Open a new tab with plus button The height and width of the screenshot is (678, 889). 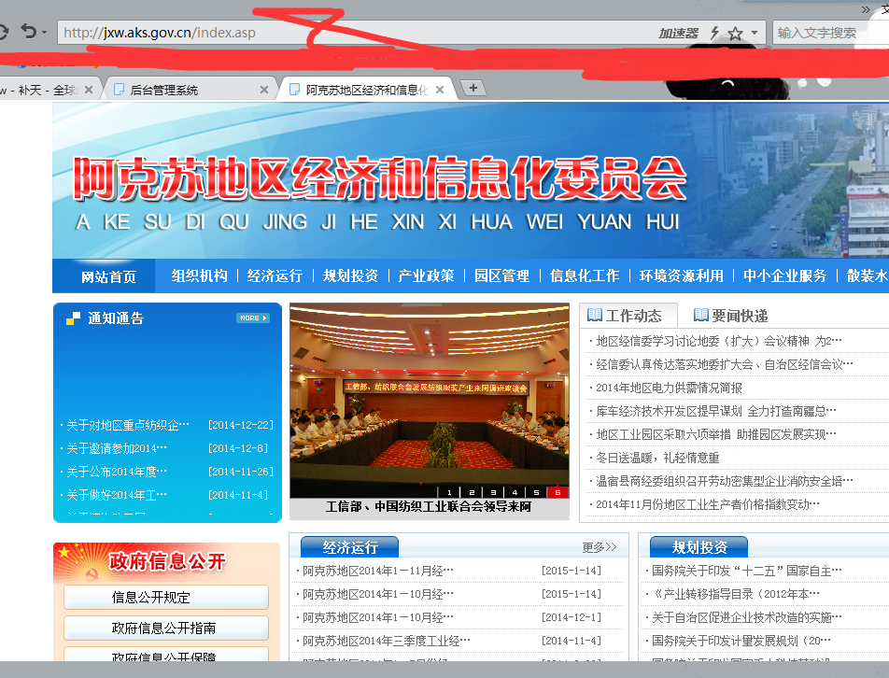[473, 88]
